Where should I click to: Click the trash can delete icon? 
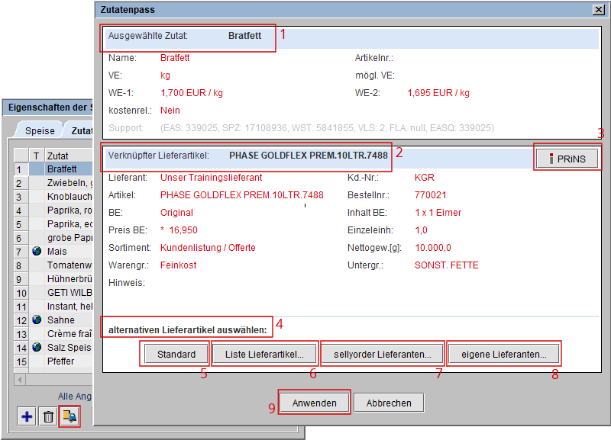pyautogui.click(x=48, y=416)
